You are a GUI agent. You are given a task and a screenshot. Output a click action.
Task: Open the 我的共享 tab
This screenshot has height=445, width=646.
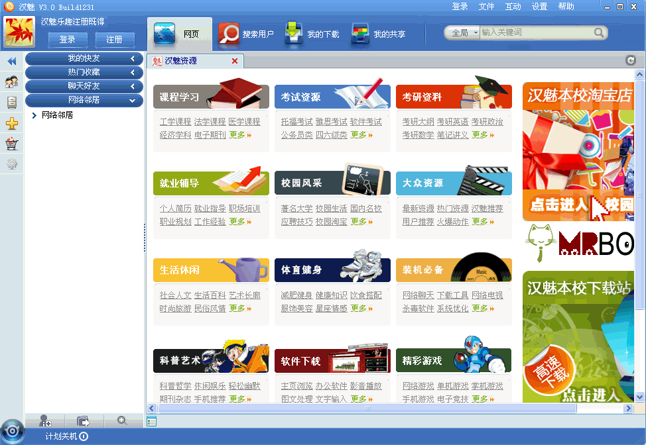[378, 34]
